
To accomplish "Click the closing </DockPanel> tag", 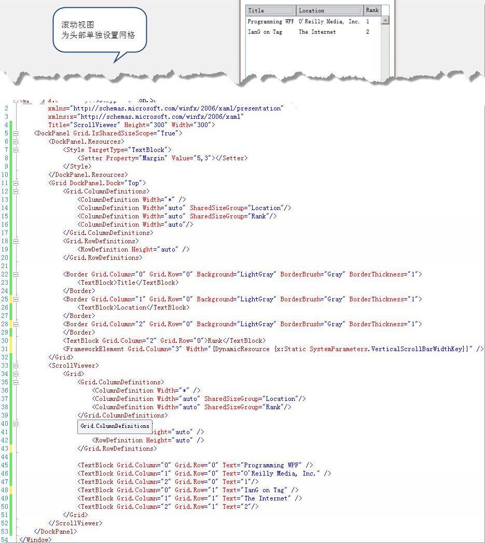I will pos(56,532).
